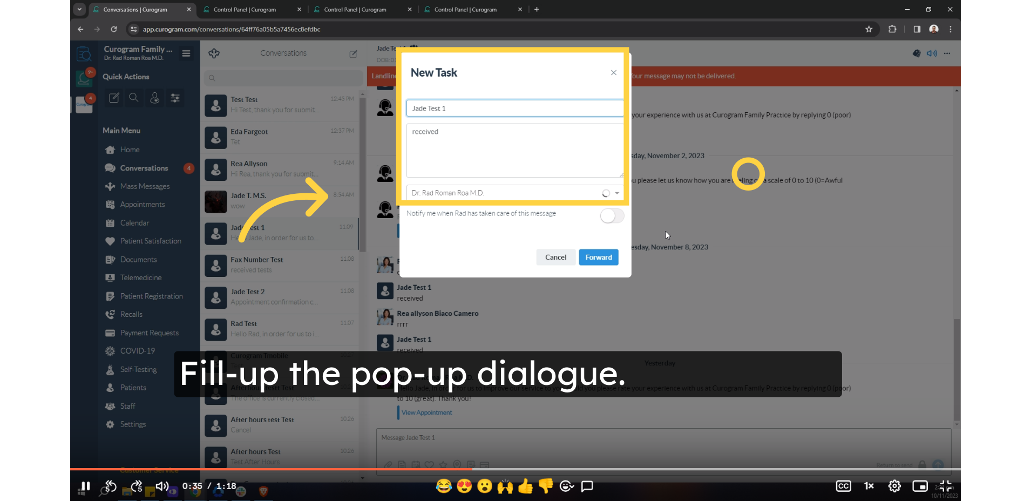Image resolution: width=1031 pixels, height=501 pixels.
Task: Click the conversations search field
Action: [283, 78]
